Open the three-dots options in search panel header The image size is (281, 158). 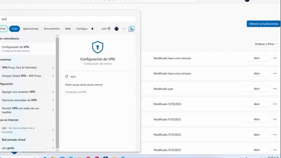tap(124, 29)
